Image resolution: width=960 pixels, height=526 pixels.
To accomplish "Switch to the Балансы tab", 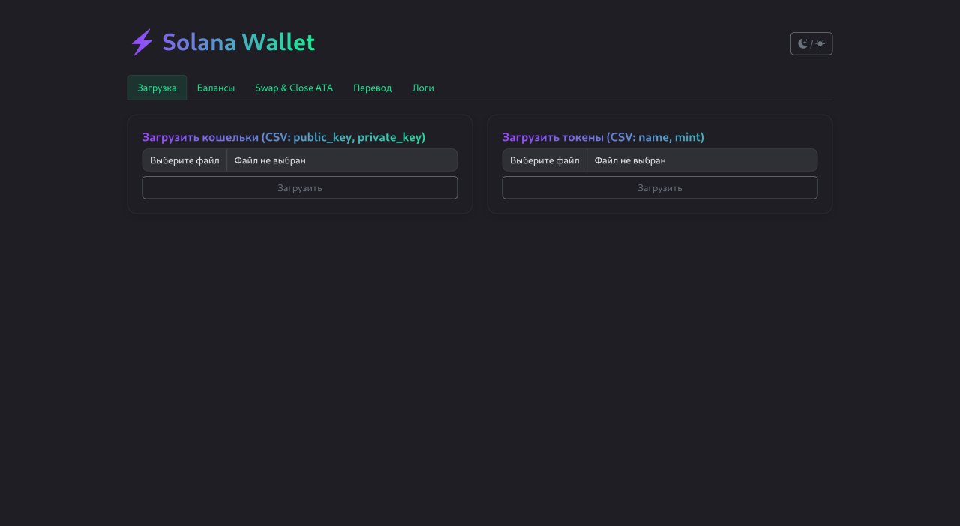I will [x=216, y=88].
